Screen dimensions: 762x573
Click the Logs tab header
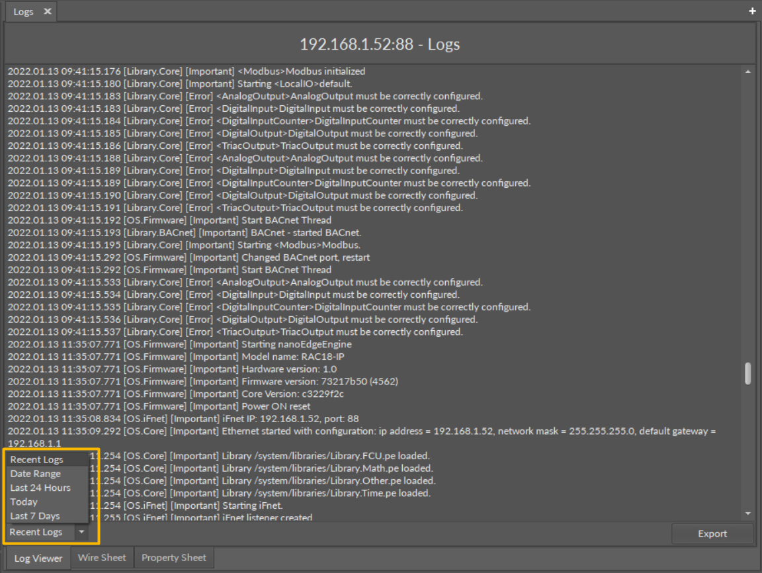point(24,11)
